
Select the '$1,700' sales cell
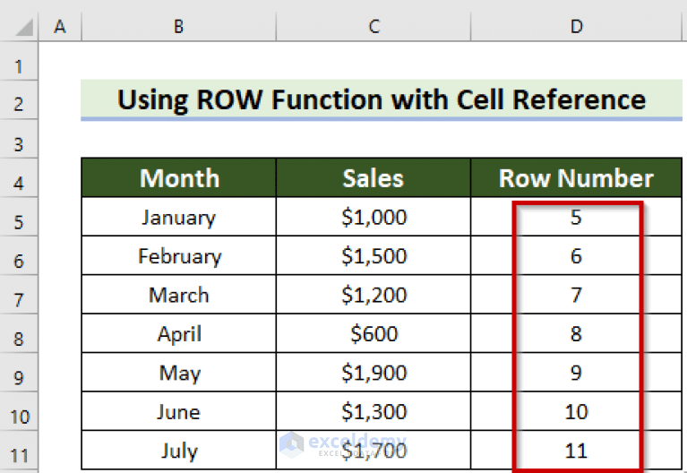[x=374, y=451]
